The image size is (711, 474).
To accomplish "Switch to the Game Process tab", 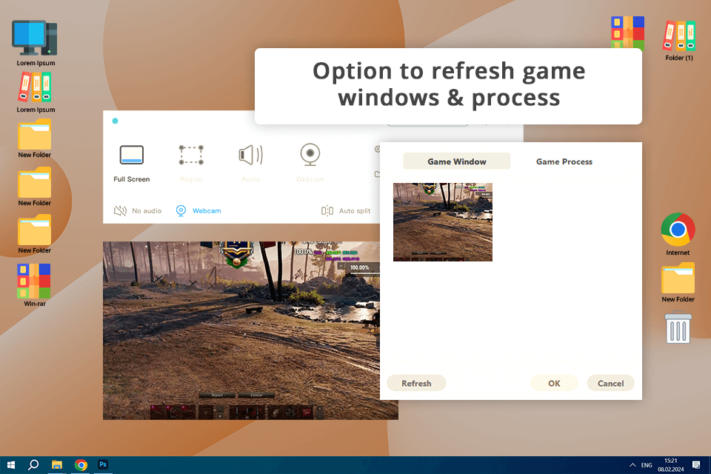I will click(x=564, y=161).
